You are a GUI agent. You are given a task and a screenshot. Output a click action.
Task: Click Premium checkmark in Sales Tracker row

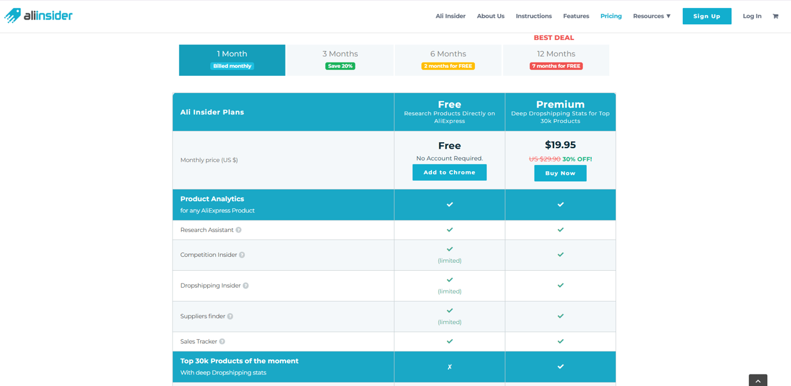pyautogui.click(x=561, y=341)
